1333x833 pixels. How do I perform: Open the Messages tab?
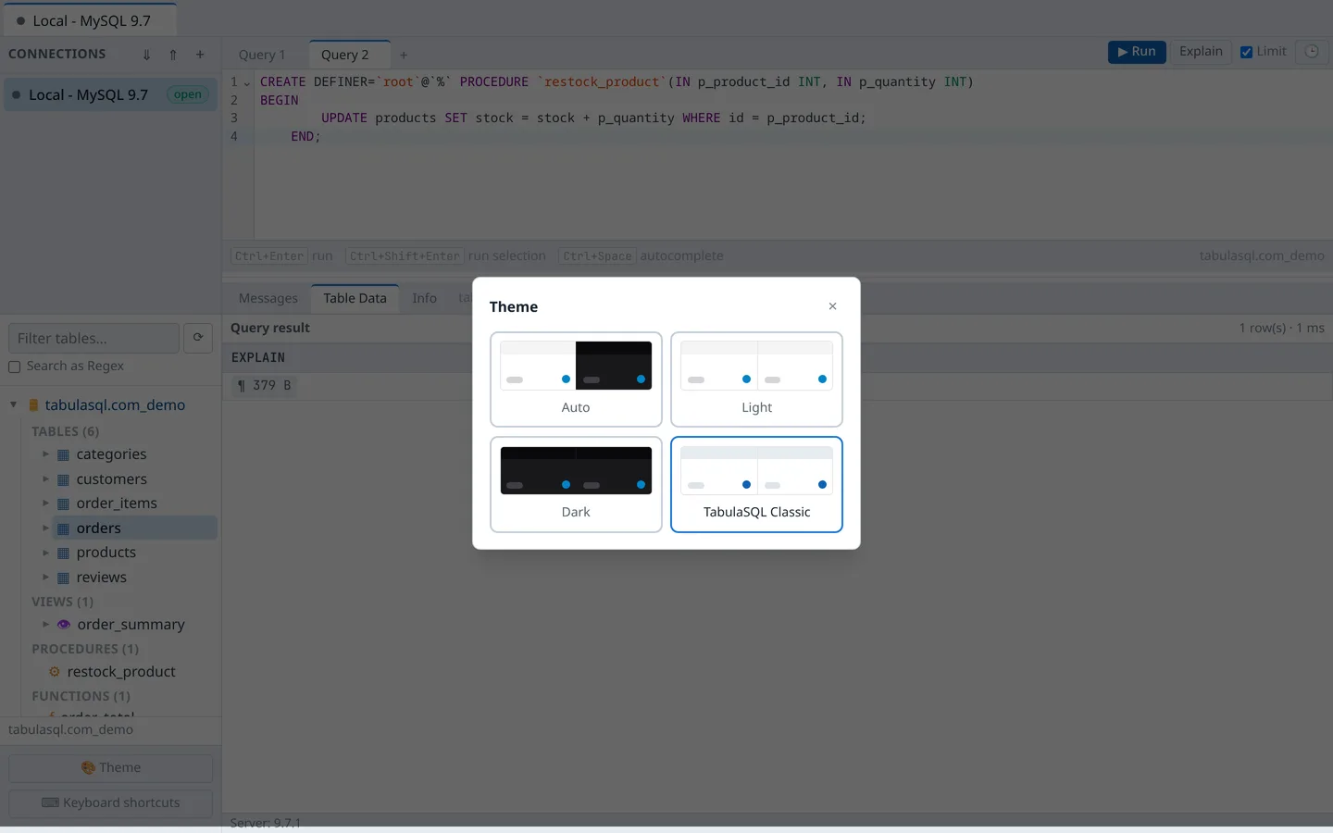click(x=268, y=298)
